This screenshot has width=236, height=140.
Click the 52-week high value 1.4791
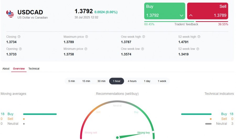click(x=183, y=42)
